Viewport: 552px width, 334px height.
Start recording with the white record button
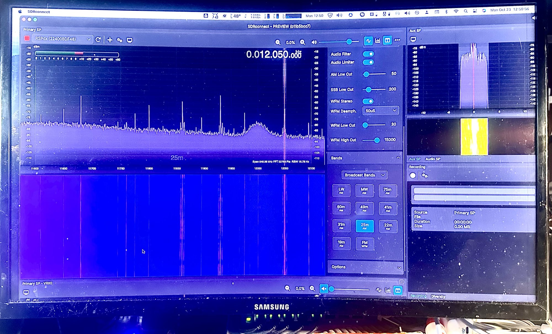pos(413,175)
